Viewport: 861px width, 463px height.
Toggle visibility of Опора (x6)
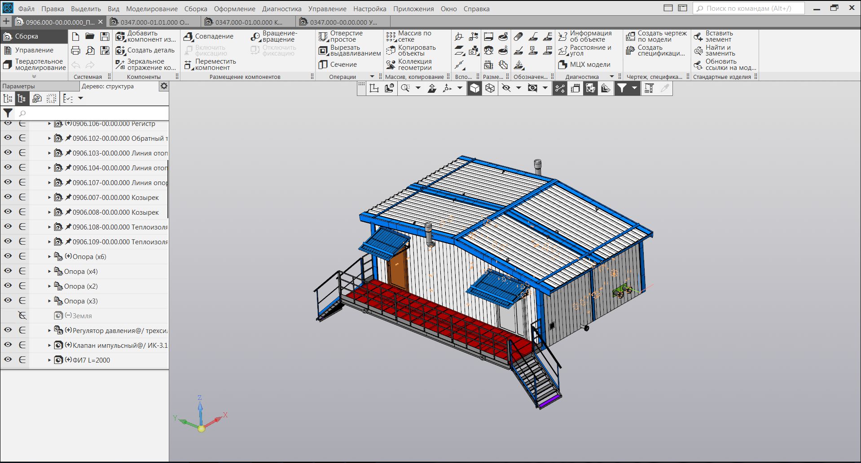click(x=8, y=256)
